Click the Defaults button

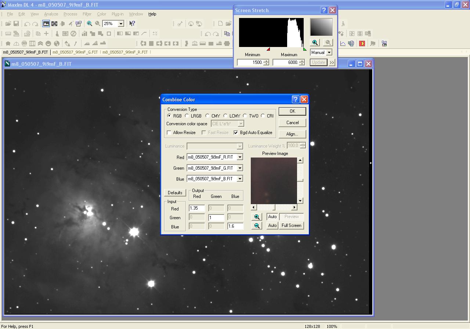(175, 193)
